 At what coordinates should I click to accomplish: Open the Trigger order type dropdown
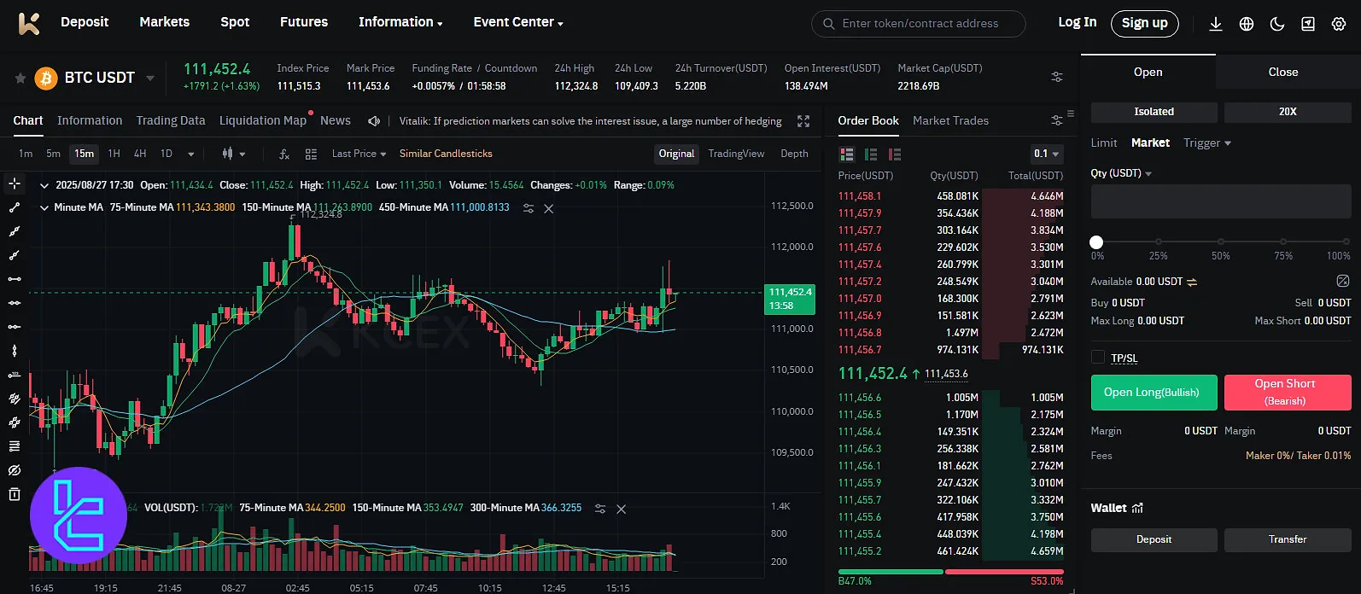pos(1207,143)
